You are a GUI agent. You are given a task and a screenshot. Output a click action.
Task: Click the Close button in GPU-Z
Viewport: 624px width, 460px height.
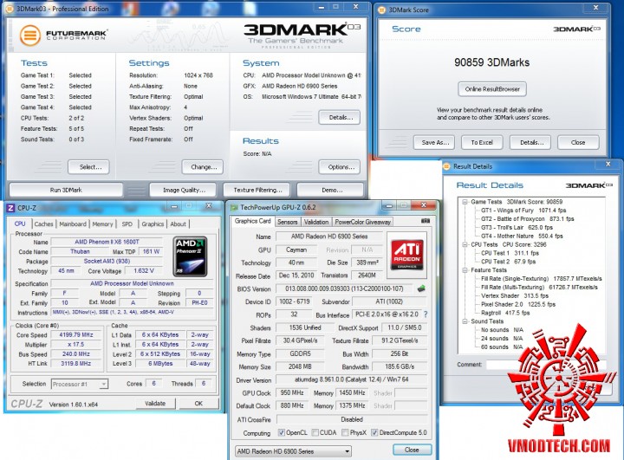coord(412,450)
